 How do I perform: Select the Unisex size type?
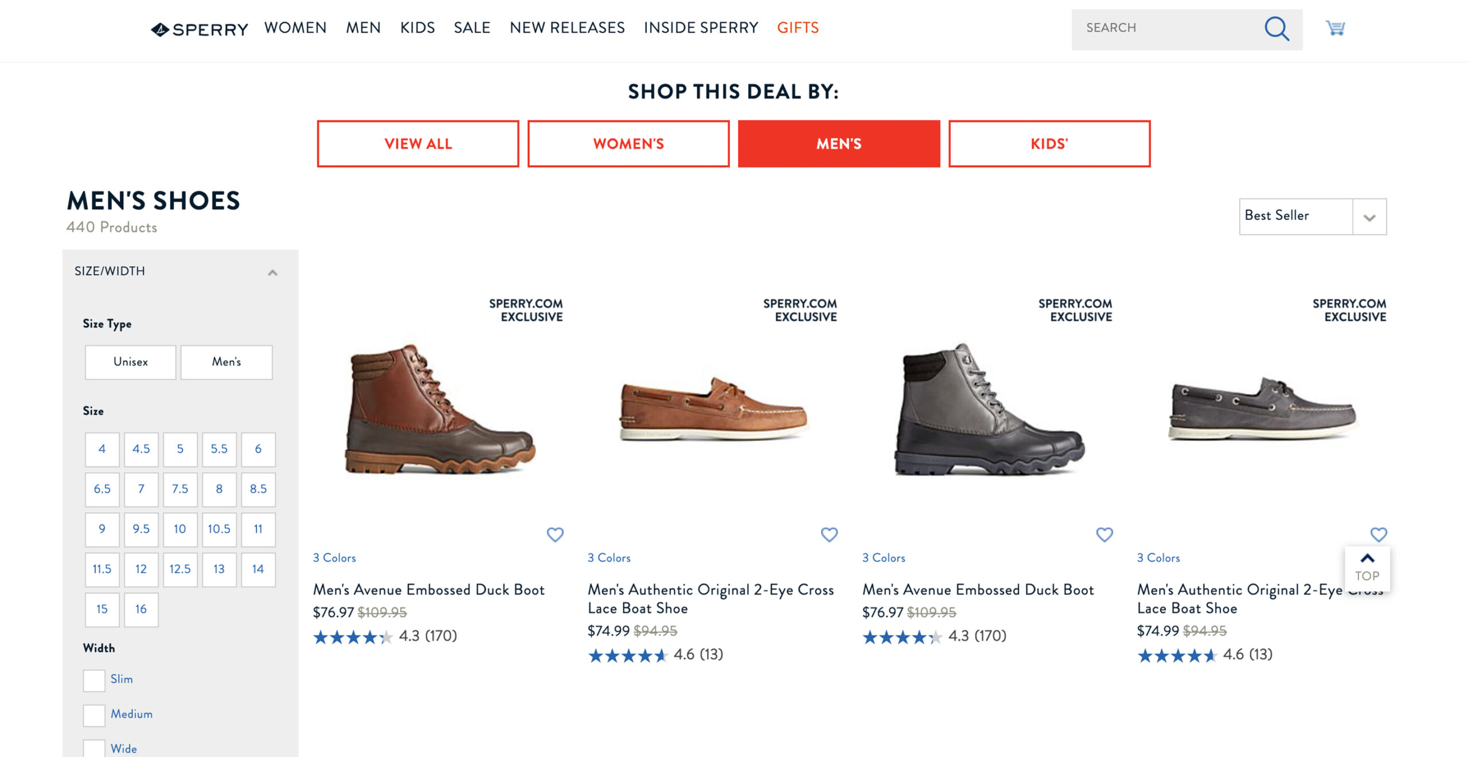tap(130, 362)
